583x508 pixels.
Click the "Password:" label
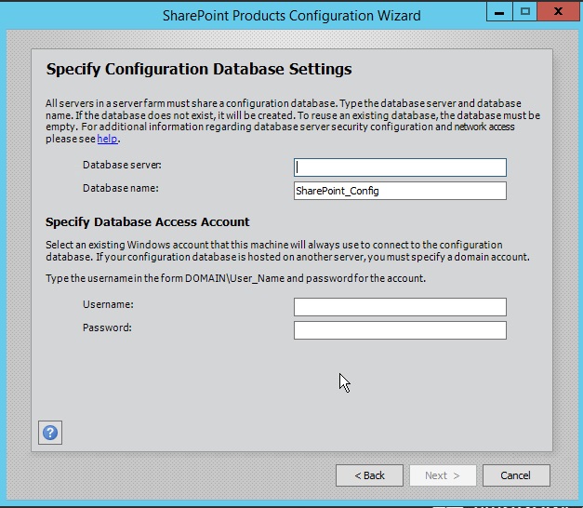tap(107, 328)
